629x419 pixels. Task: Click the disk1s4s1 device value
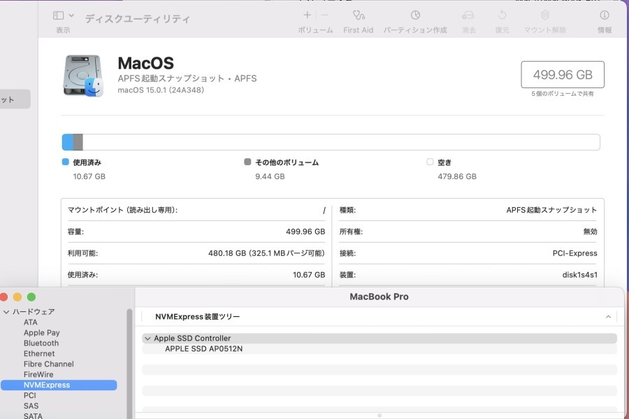pyautogui.click(x=579, y=275)
